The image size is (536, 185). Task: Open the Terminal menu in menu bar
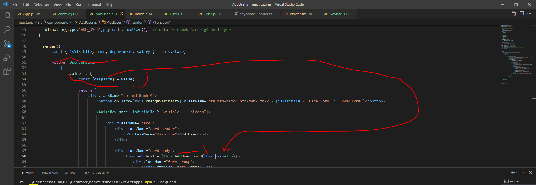(94, 4)
